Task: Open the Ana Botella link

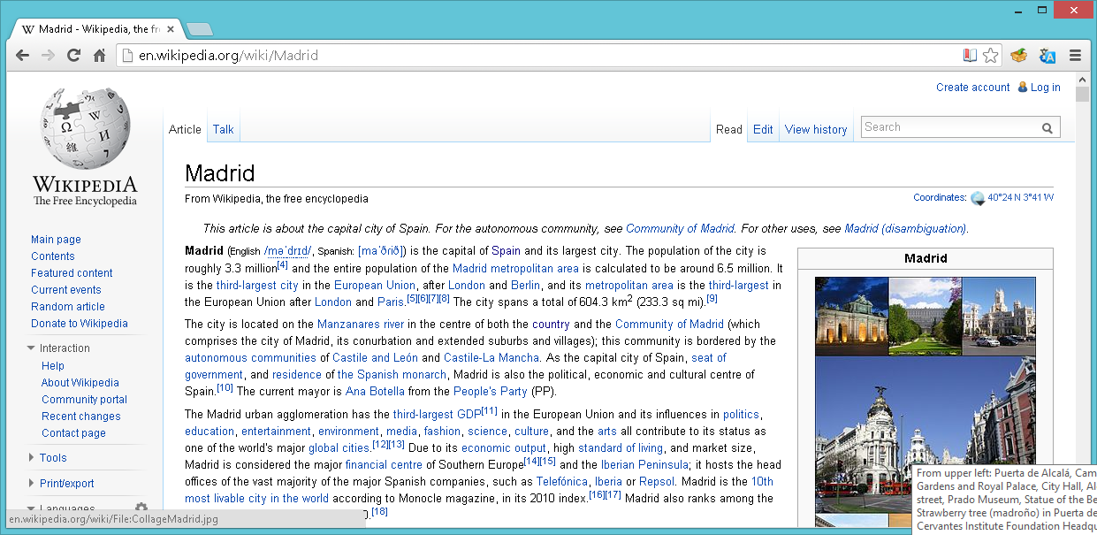Action: [x=375, y=391]
